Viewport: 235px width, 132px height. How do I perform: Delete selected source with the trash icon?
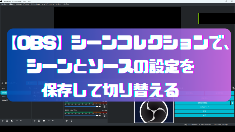pyautogui.click(x=39, y=121)
